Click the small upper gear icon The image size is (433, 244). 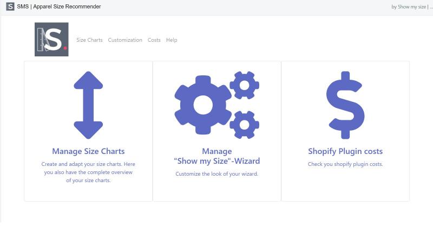[x=245, y=85]
